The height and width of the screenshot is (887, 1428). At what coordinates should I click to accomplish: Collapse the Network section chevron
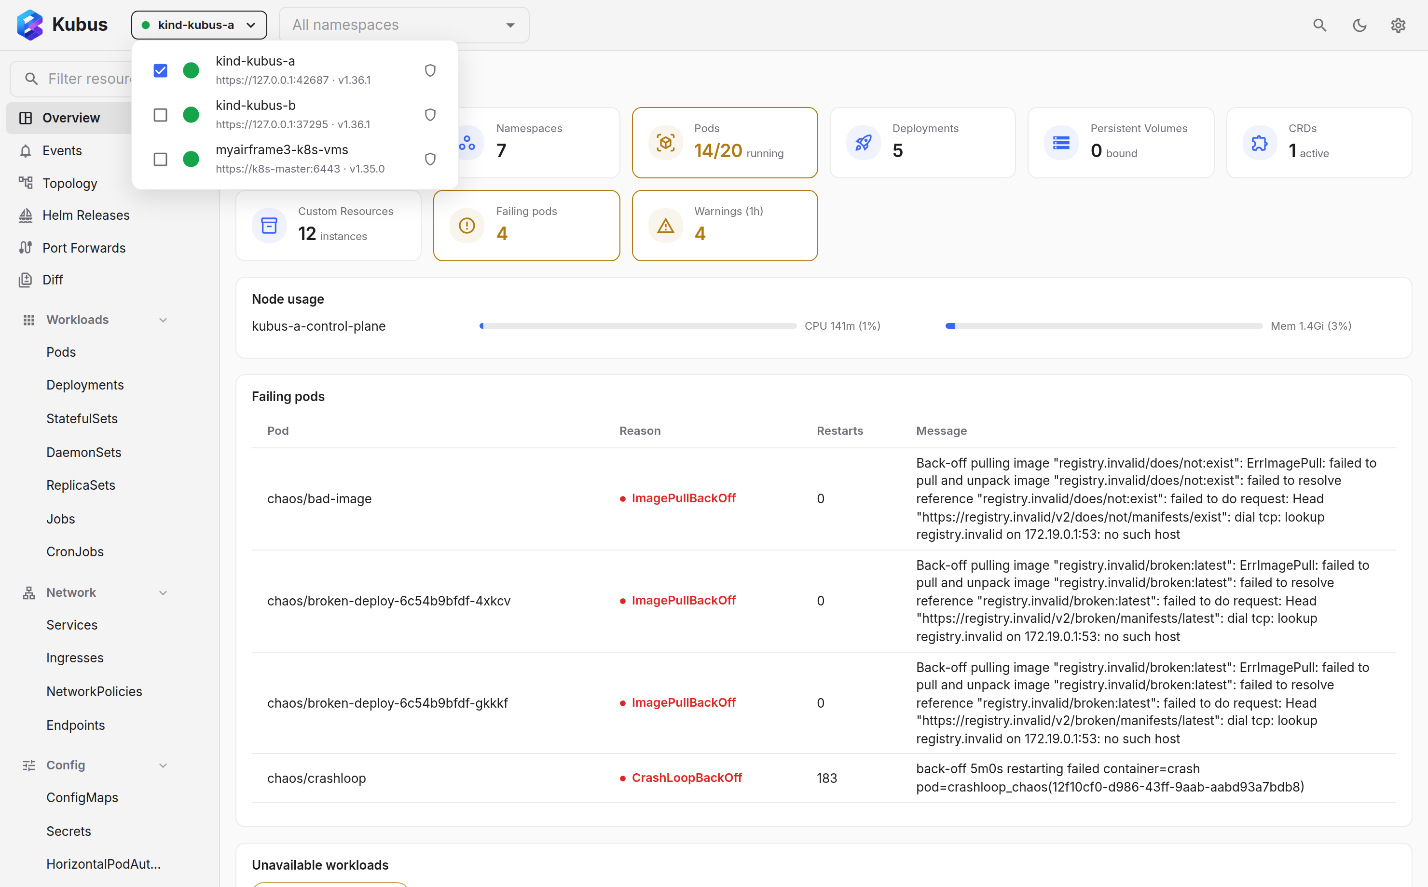163,592
